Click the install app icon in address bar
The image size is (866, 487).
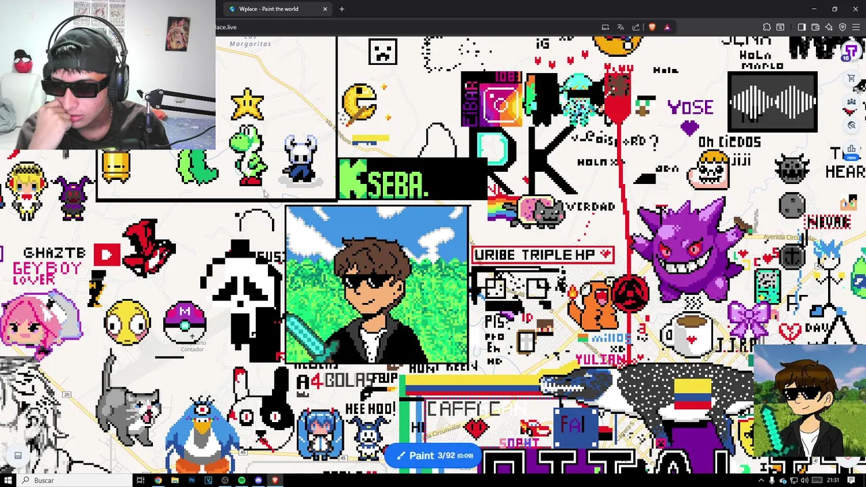tap(606, 27)
